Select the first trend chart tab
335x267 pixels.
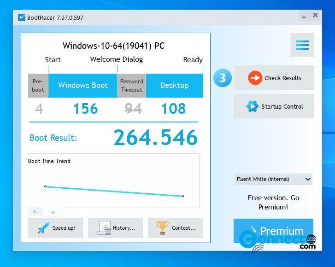pos(35,212)
